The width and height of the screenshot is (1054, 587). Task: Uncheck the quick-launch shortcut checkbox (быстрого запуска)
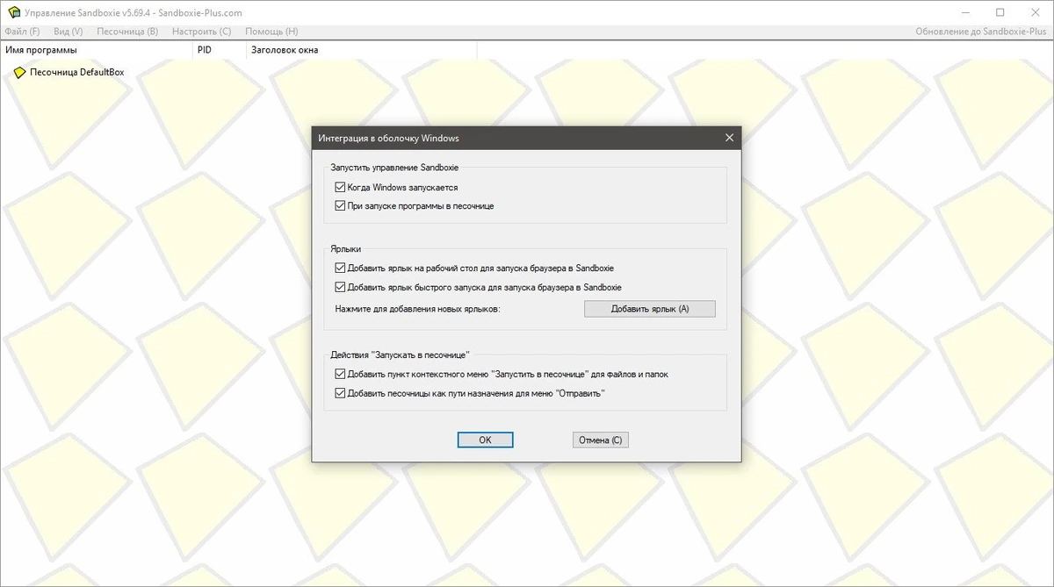tap(340, 287)
